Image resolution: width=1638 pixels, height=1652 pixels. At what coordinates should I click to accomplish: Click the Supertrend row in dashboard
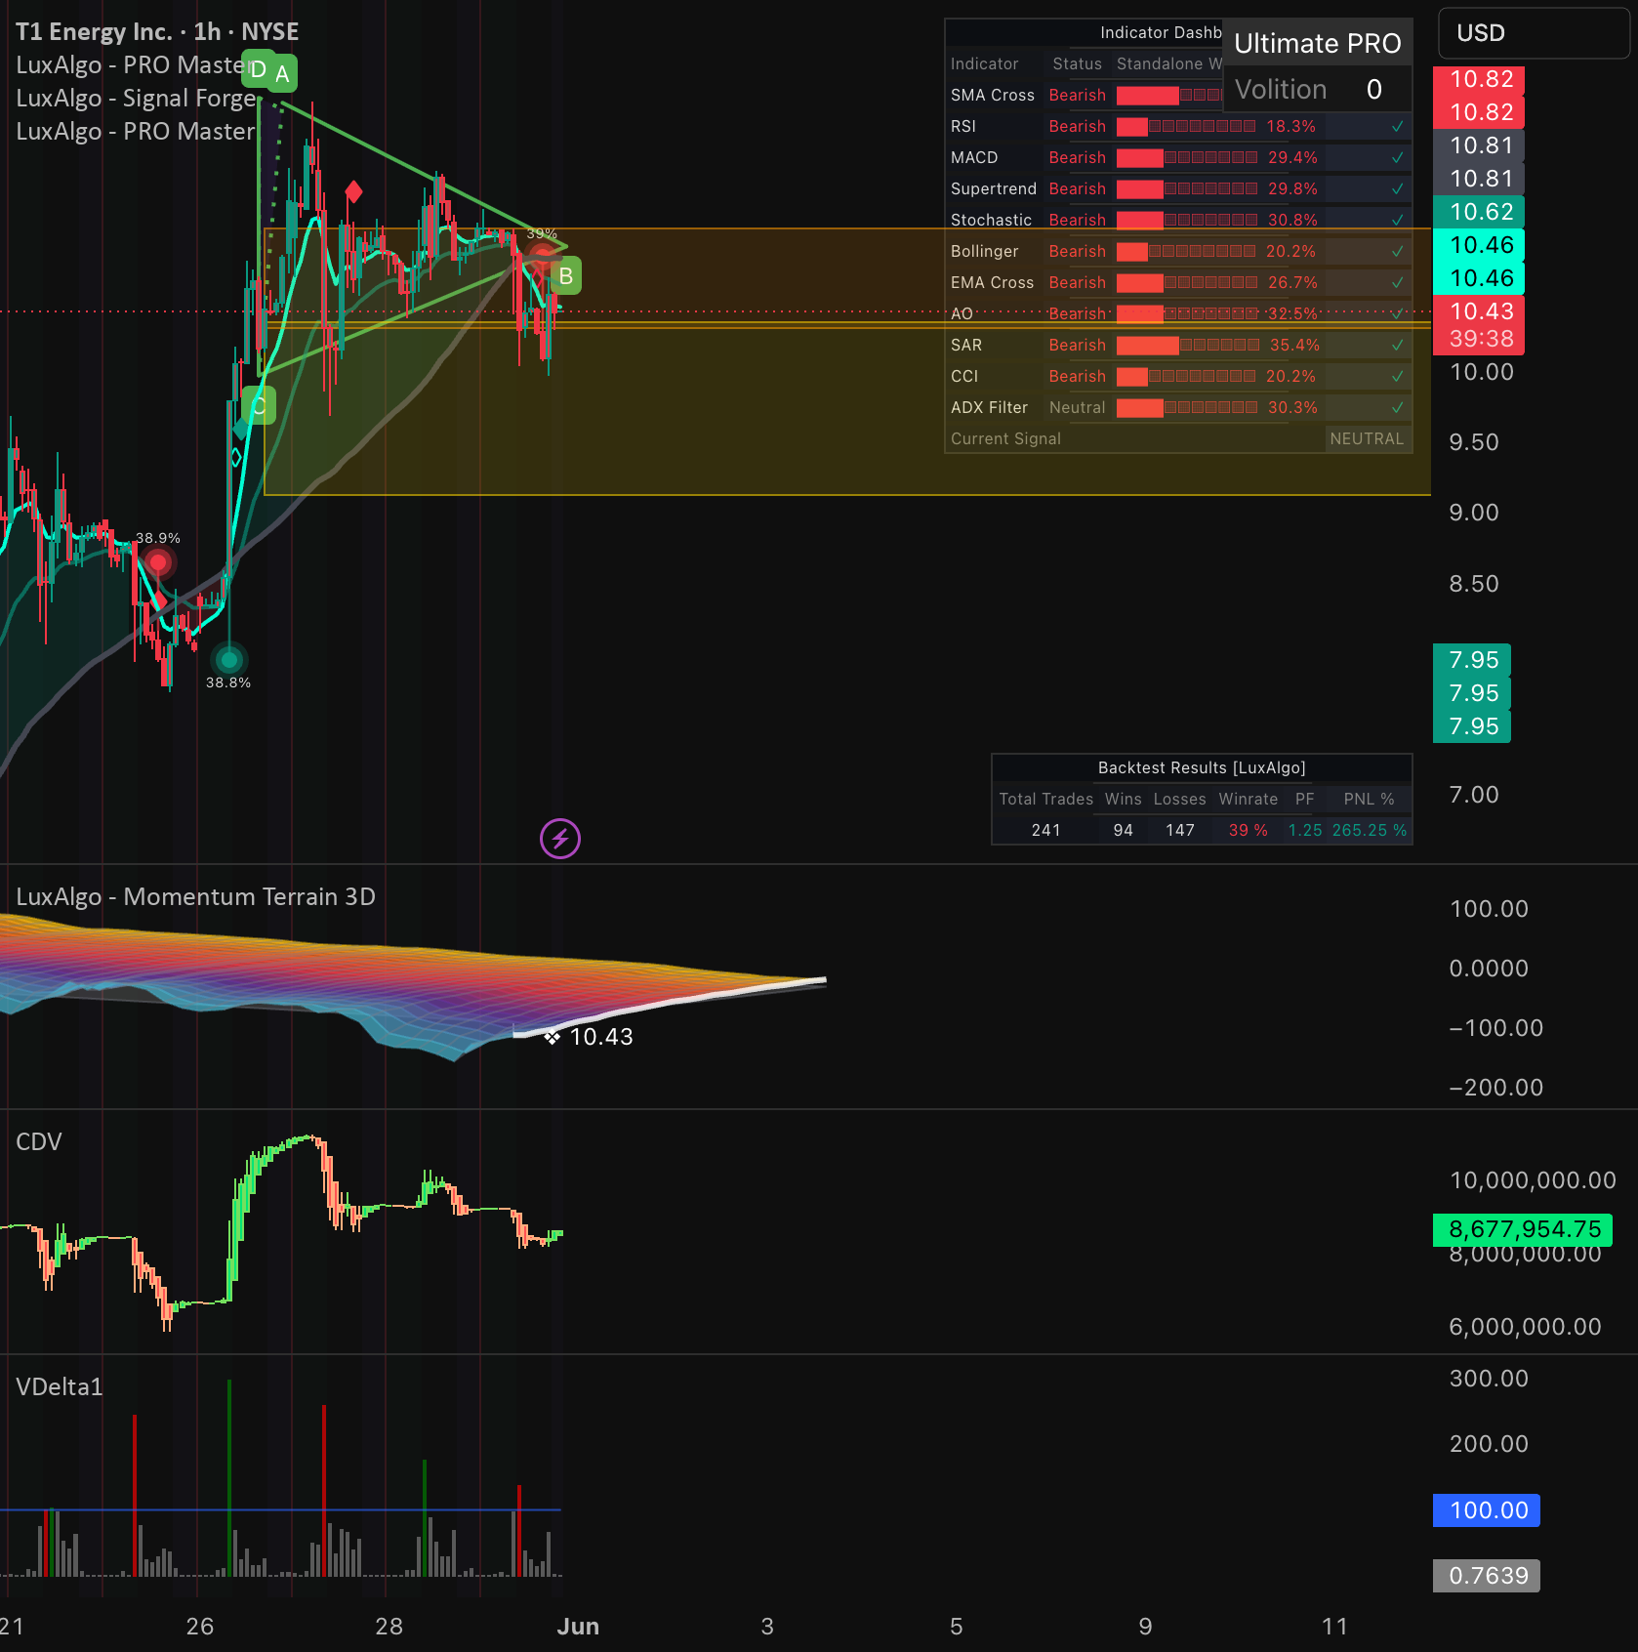(1178, 188)
